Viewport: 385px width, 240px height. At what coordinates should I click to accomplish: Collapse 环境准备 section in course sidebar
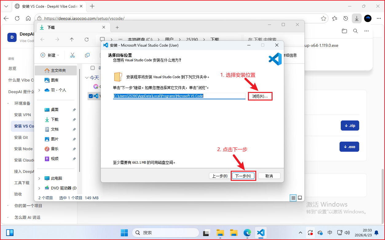(x=8, y=103)
